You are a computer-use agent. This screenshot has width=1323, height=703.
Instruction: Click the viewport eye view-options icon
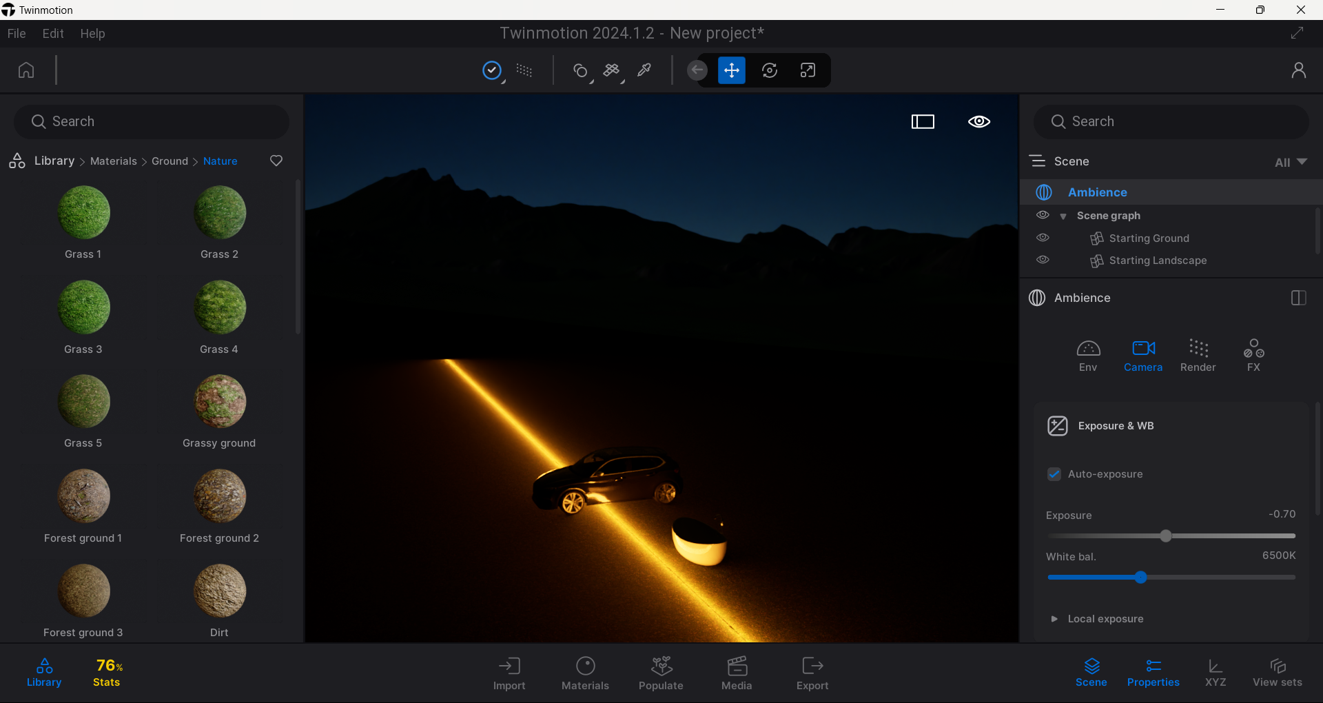point(979,122)
